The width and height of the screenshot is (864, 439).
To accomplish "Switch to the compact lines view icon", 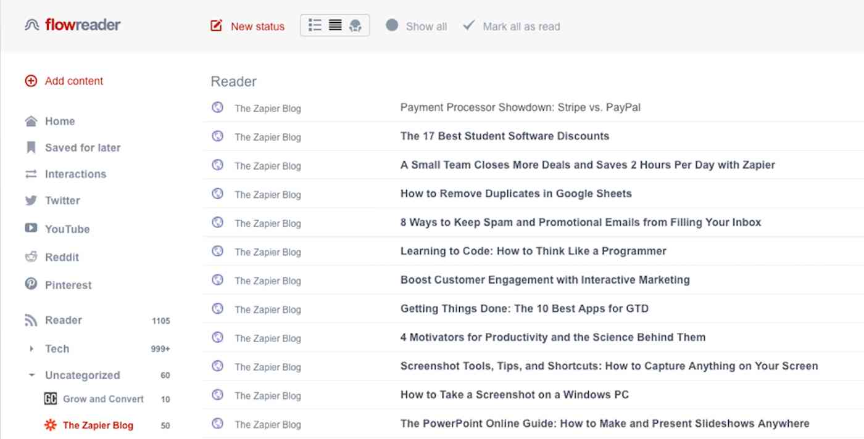I will pos(335,25).
